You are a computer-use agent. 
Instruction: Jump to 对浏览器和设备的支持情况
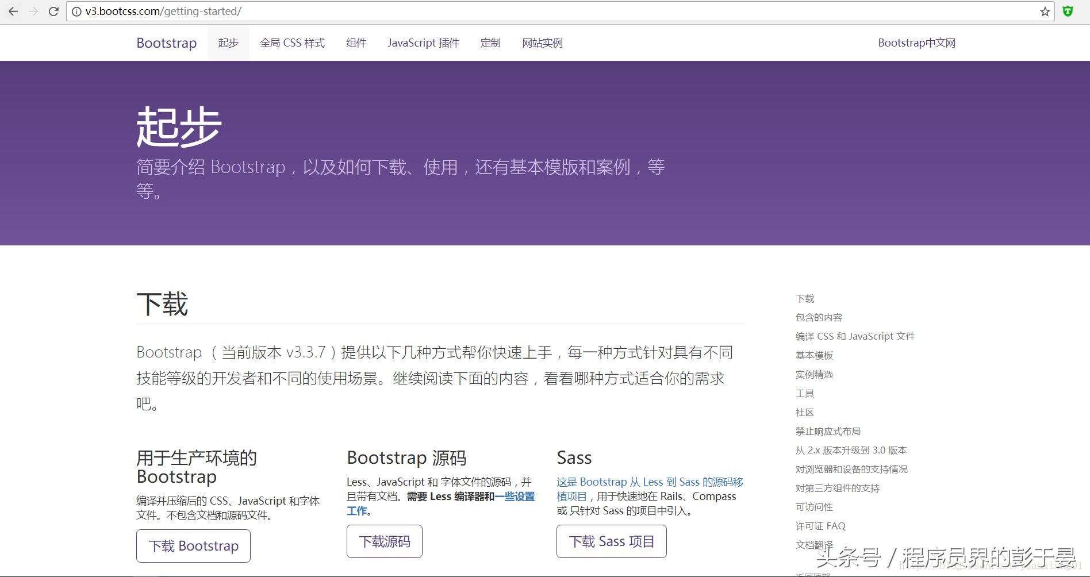pos(851,470)
